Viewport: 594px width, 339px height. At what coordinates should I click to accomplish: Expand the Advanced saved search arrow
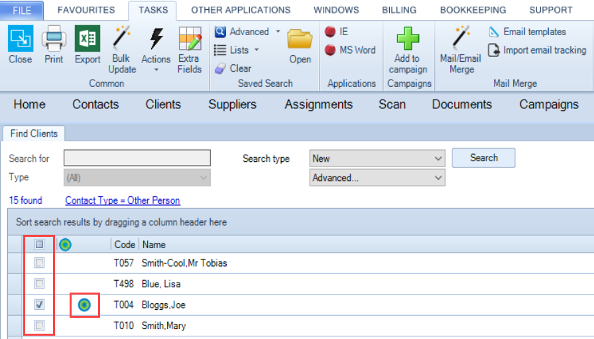[278, 31]
